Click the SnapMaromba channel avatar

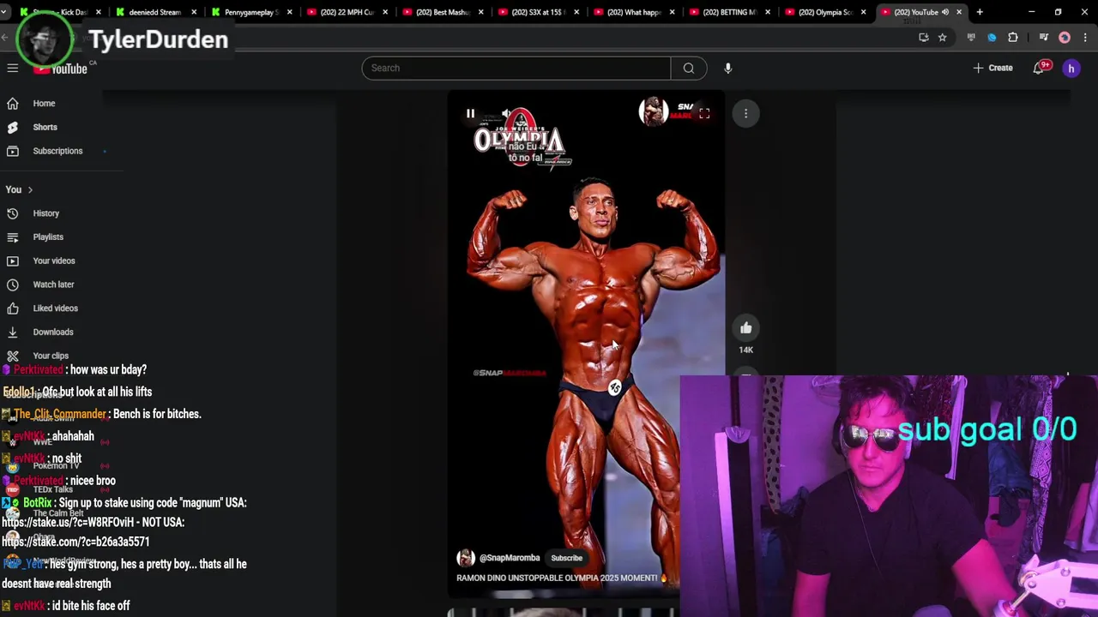click(466, 558)
